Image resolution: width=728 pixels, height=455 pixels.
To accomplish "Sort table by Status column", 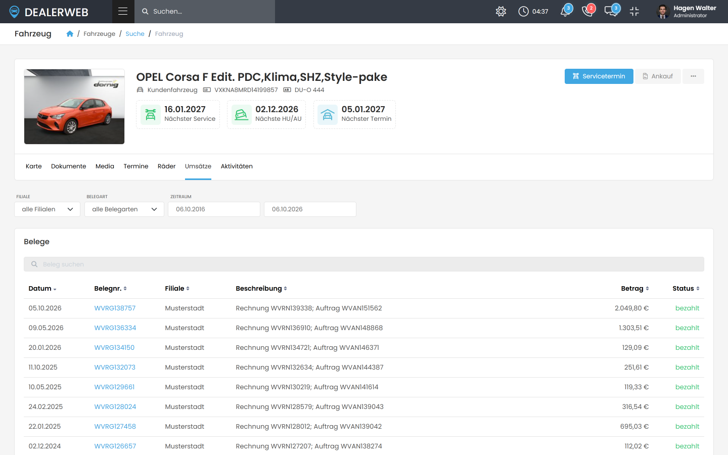I will (x=686, y=289).
